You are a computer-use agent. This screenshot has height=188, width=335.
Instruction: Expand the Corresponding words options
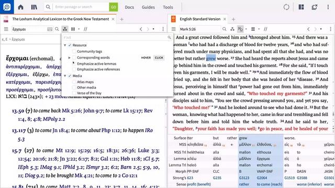pyautogui.click(x=69, y=57)
